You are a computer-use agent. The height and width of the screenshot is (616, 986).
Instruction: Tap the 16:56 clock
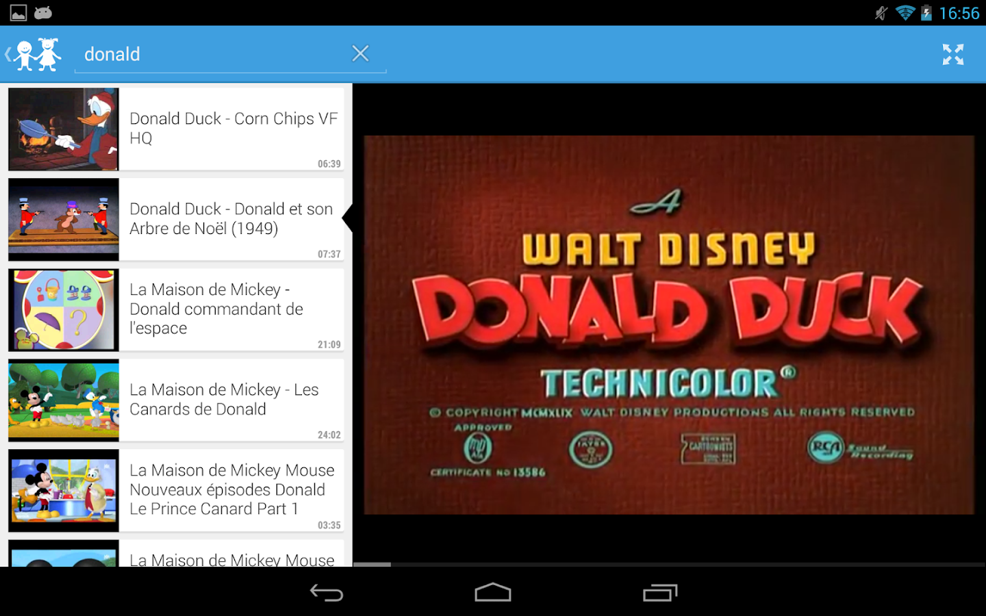(x=959, y=13)
